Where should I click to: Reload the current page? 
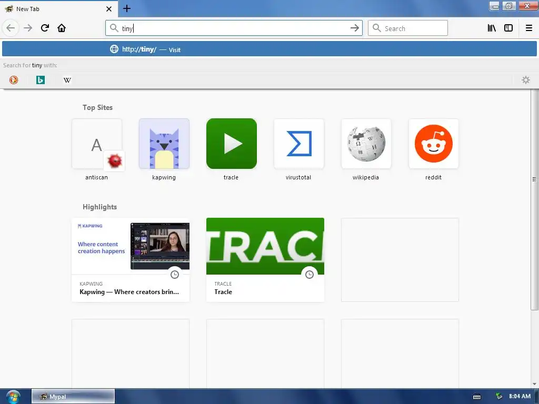pos(45,28)
